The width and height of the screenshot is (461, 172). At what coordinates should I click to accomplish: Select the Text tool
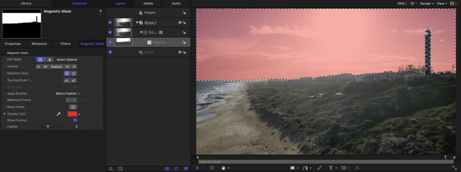(331, 168)
